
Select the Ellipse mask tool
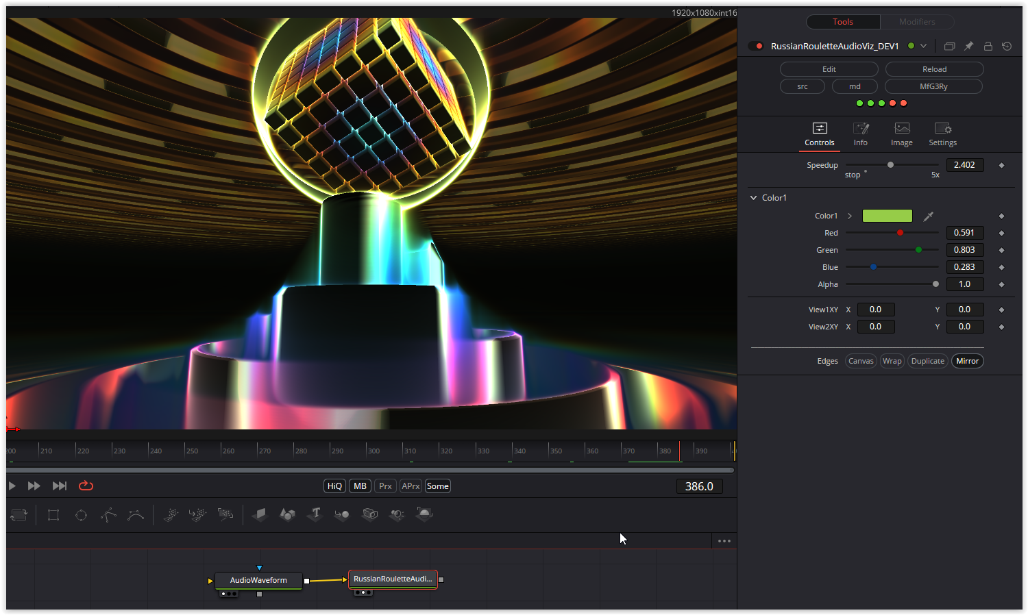(x=81, y=515)
